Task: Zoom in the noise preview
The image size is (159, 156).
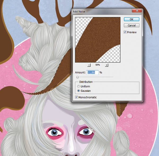Action: pos(107,65)
